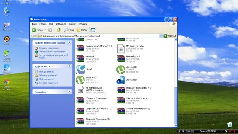Open 'Сетевое окружение' in Other Places

point(48,83)
